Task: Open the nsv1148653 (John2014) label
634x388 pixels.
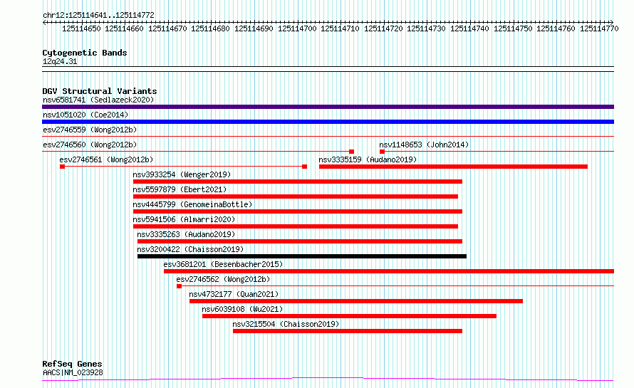Action: 424,145
